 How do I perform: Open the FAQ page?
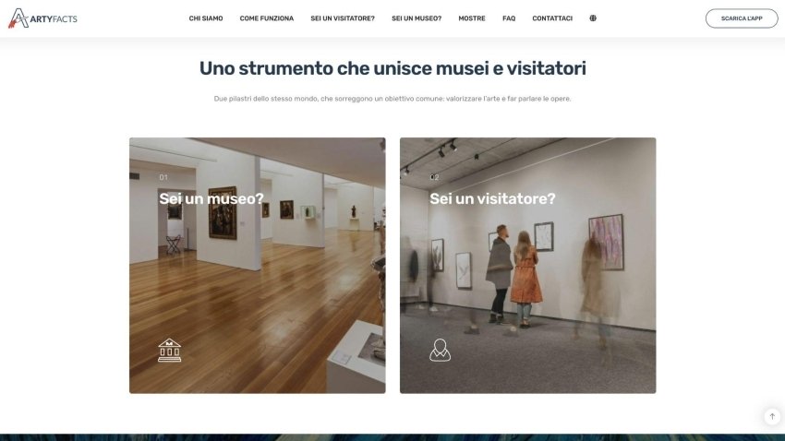509,18
